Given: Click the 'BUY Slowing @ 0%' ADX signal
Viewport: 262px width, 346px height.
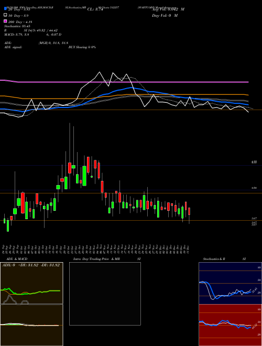Looking at the screenshot, I should click(82, 47).
